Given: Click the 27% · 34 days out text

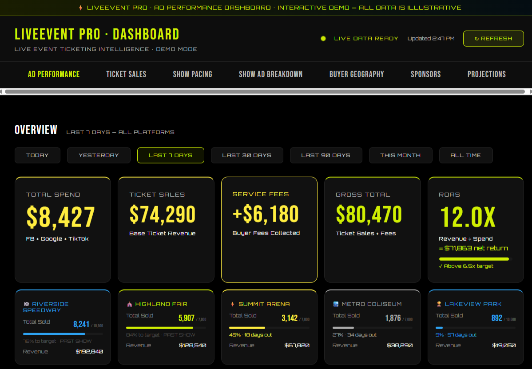Looking at the screenshot, I should click(x=354, y=335).
